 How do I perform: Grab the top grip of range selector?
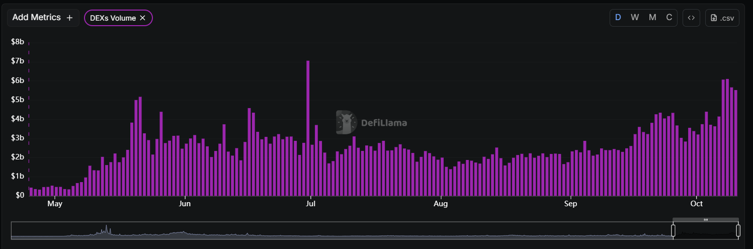pyautogui.click(x=706, y=220)
